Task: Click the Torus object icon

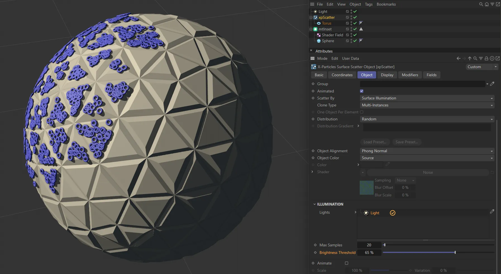Action: pyautogui.click(x=319, y=23)
